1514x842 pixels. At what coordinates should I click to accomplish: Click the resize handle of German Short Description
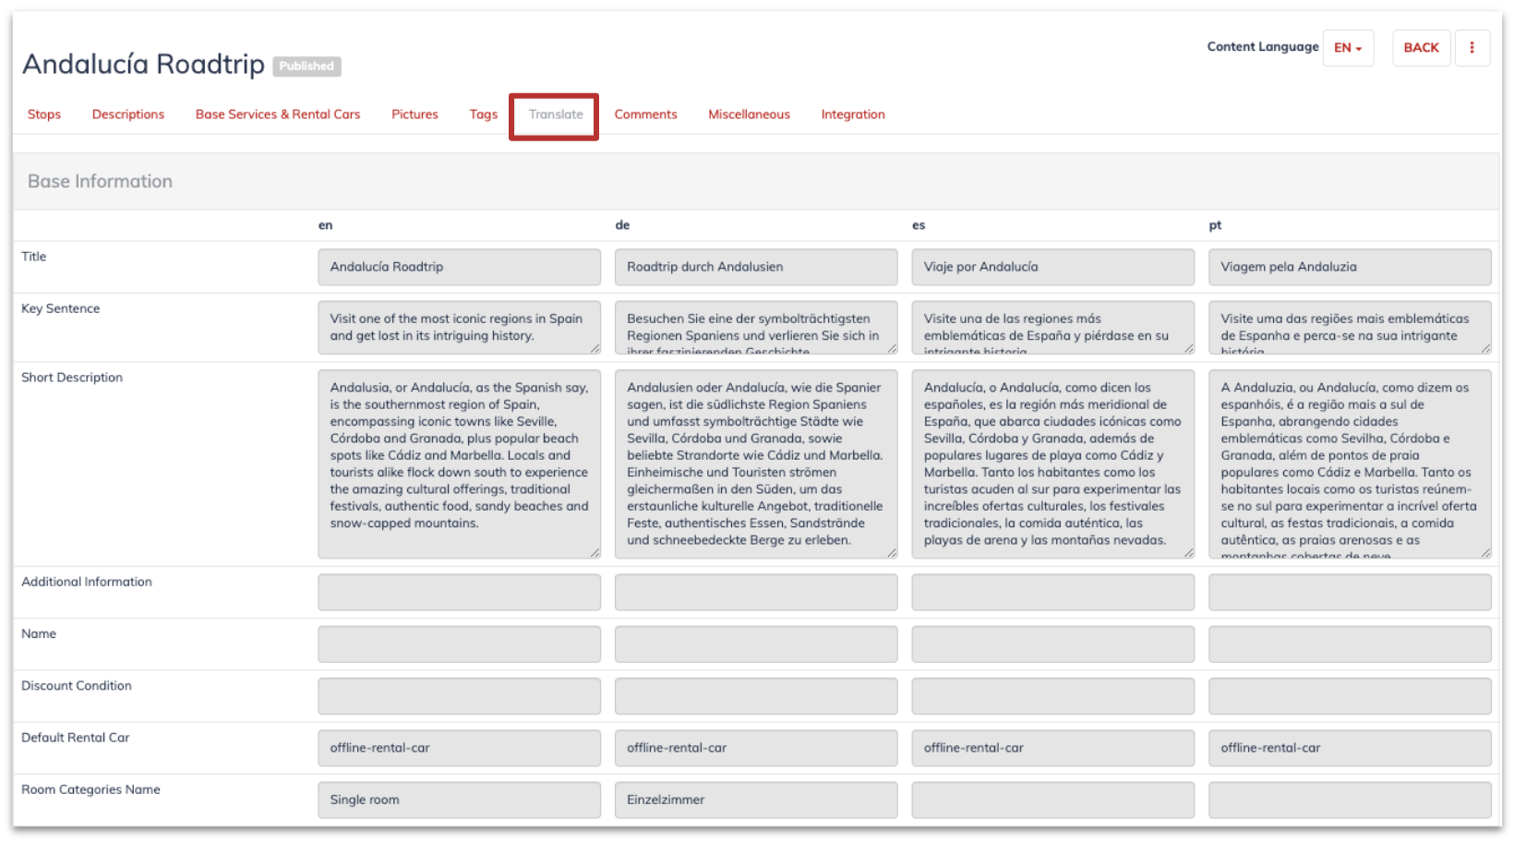coord(892,553)
